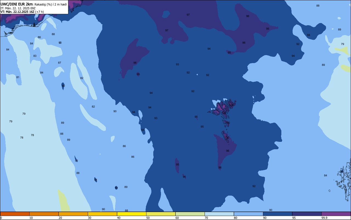351x220 pixels.
Task: Select the purple legend swatch above 99.9
Action: point(336,214)
